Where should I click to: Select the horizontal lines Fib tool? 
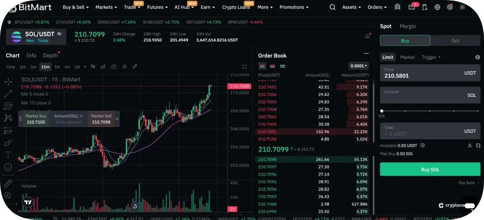8,106
